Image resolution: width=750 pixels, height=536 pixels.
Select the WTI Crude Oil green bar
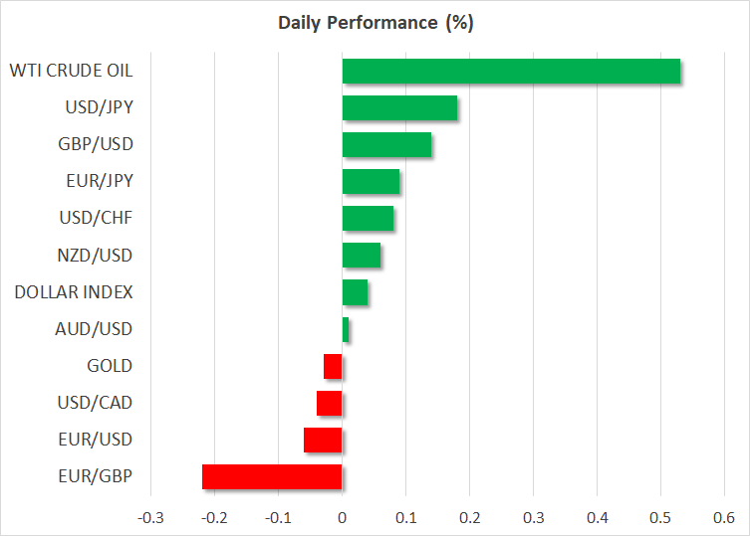[x=511, y=72]
